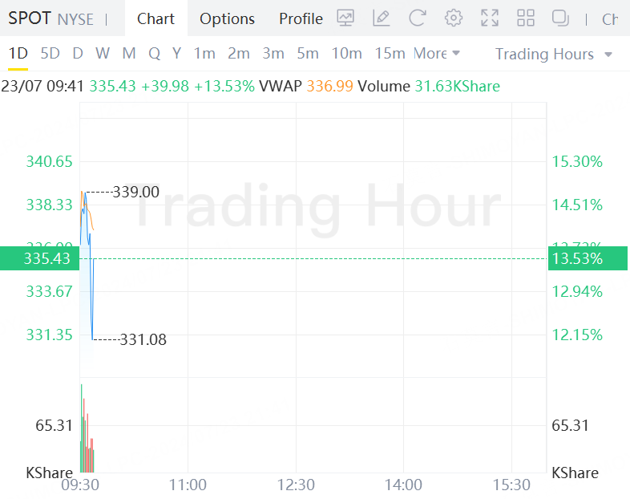Click the 331.08 low price marker
Image resolution: width=630 pixels, height=499 pixels.
[143, 340]
